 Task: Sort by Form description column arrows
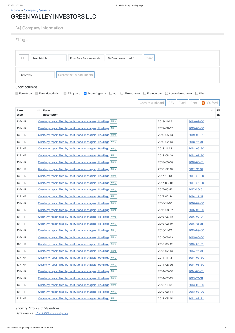[x=212, y=111]
